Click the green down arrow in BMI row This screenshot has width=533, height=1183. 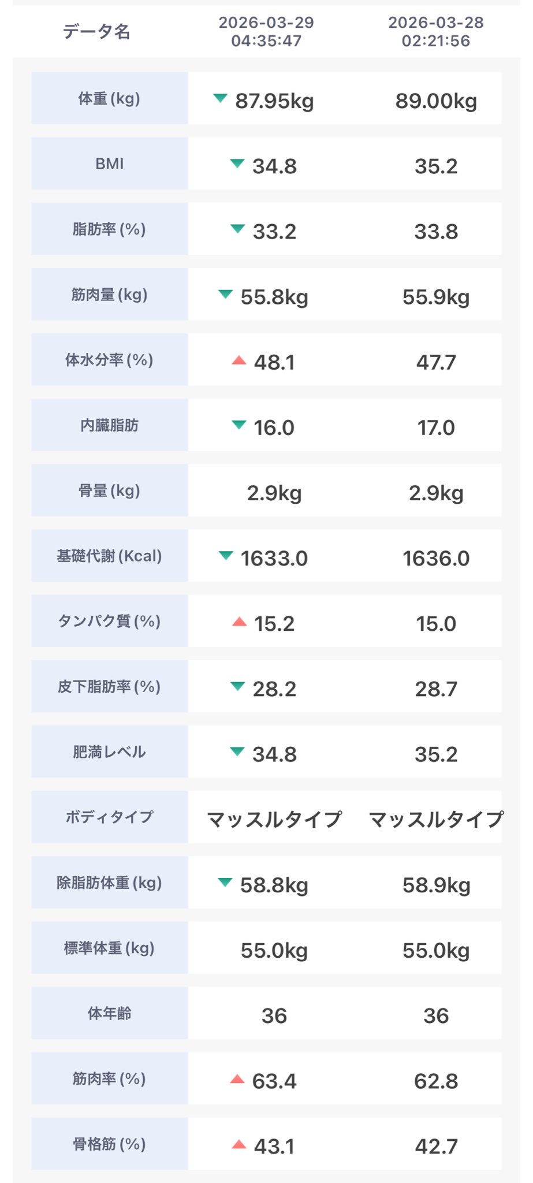point(237,163)
